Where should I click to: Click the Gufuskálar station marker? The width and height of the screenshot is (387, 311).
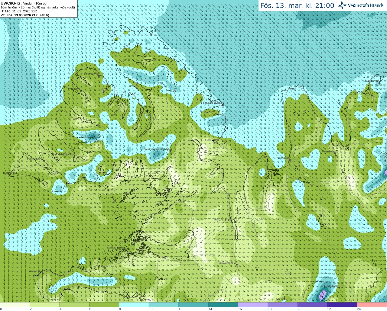tap(43, 273)
